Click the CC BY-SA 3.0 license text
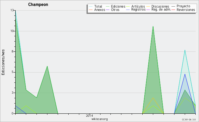Screen dimensions: 199x122 click(189, 120)
